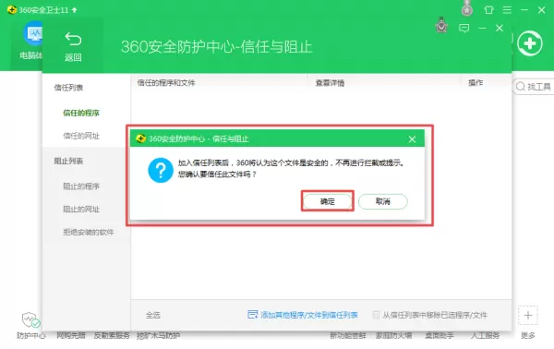Click the 全选 option

tap(153, 315)
